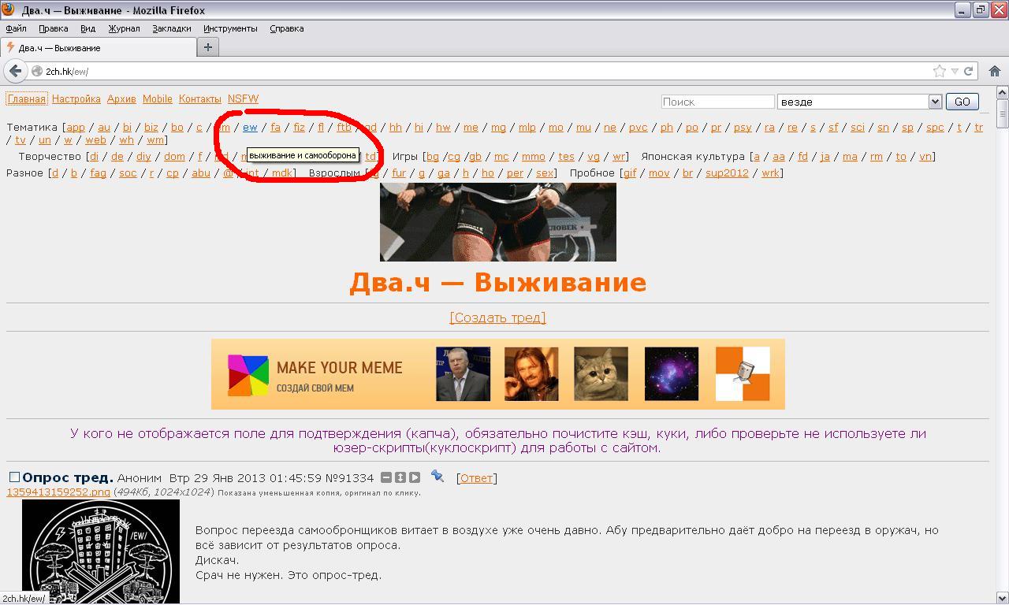Go to the gif trial board link
The image size is (1009, 605).
point(630,173)
